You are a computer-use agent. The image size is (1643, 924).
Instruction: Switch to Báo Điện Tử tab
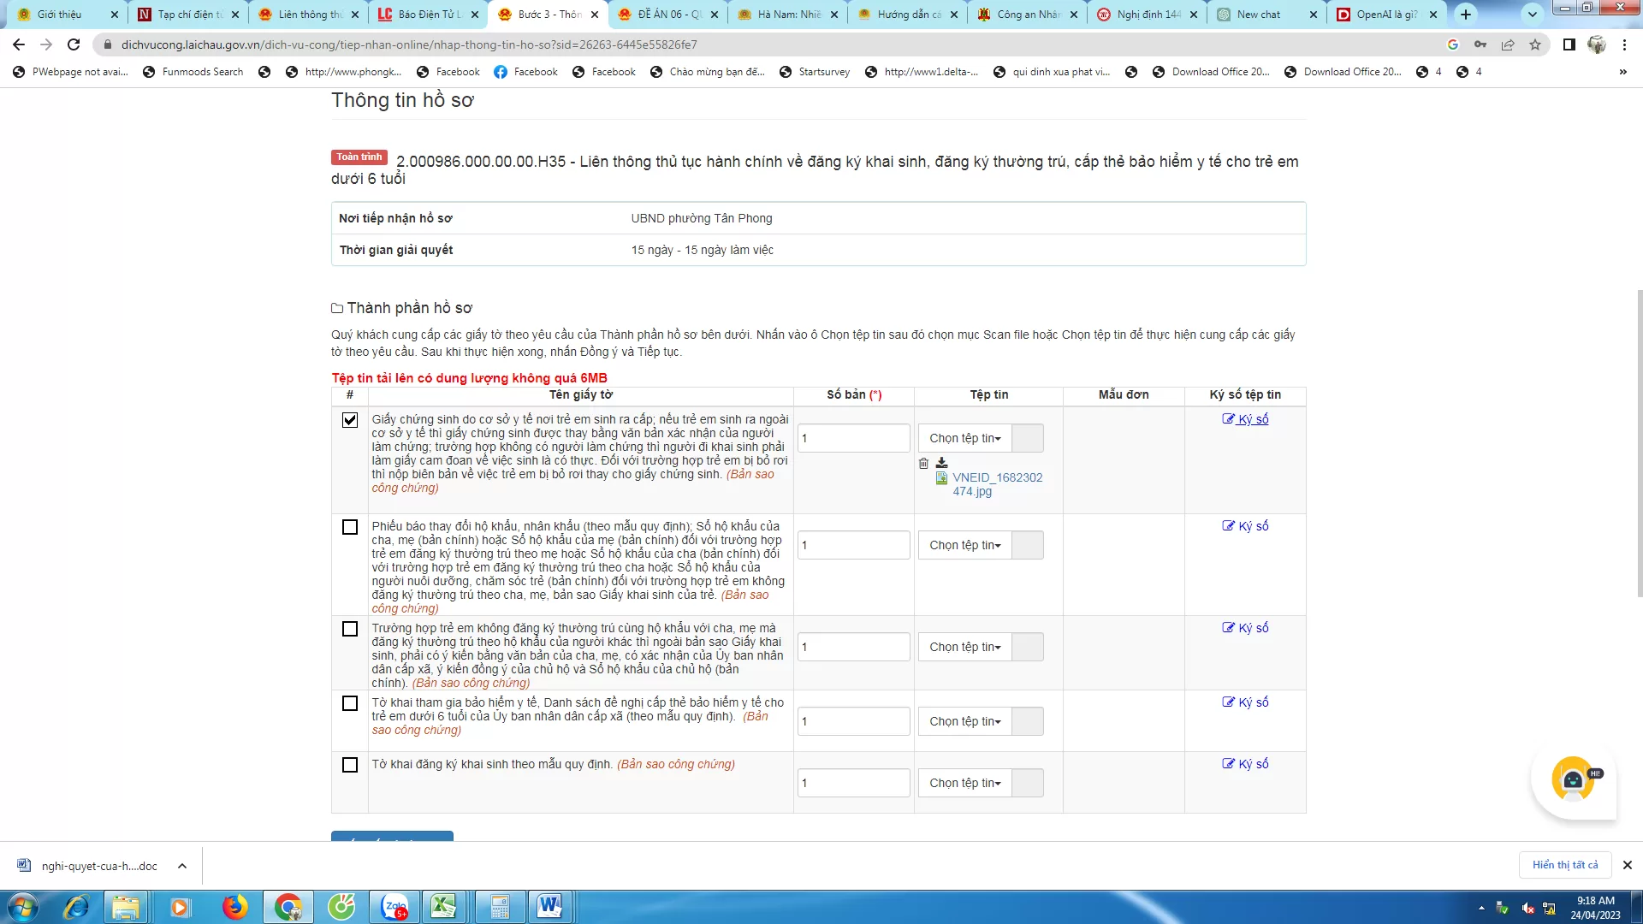click(430, 15)
